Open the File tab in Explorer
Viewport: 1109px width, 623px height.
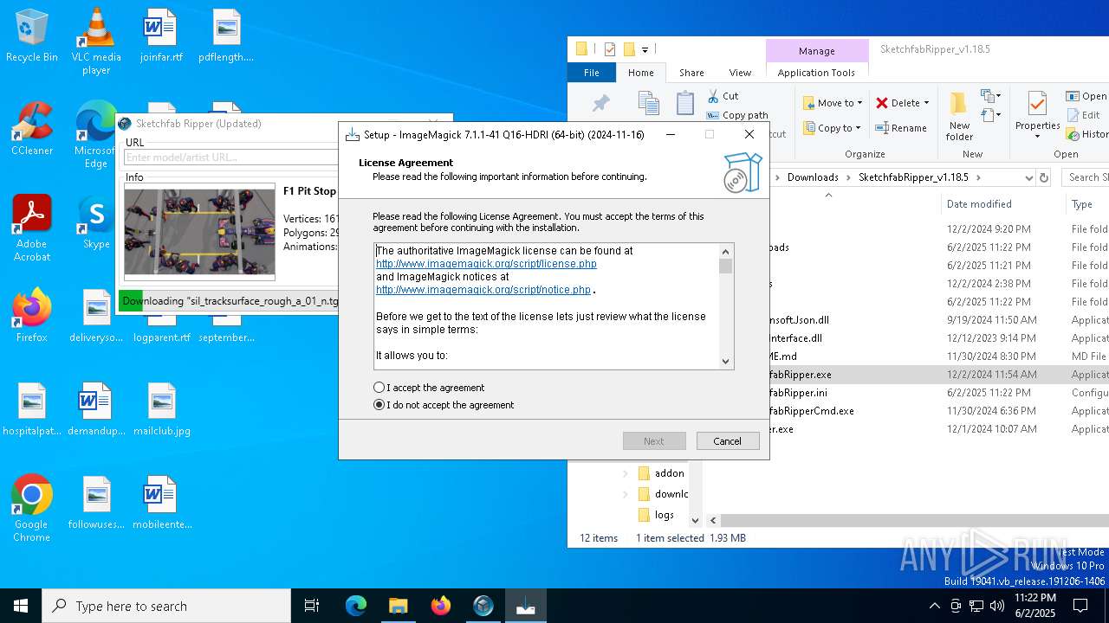pyautogui.click(x=592, y=73)
